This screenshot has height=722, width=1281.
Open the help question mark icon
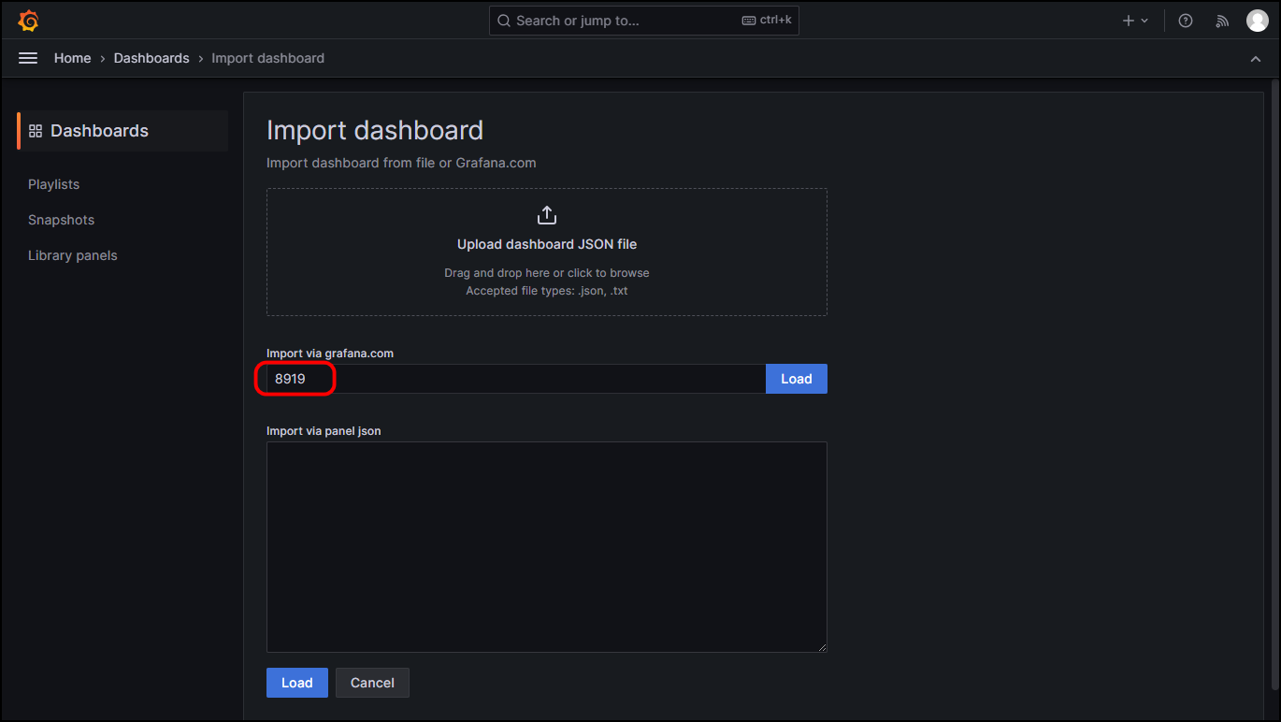point(1186,21)
